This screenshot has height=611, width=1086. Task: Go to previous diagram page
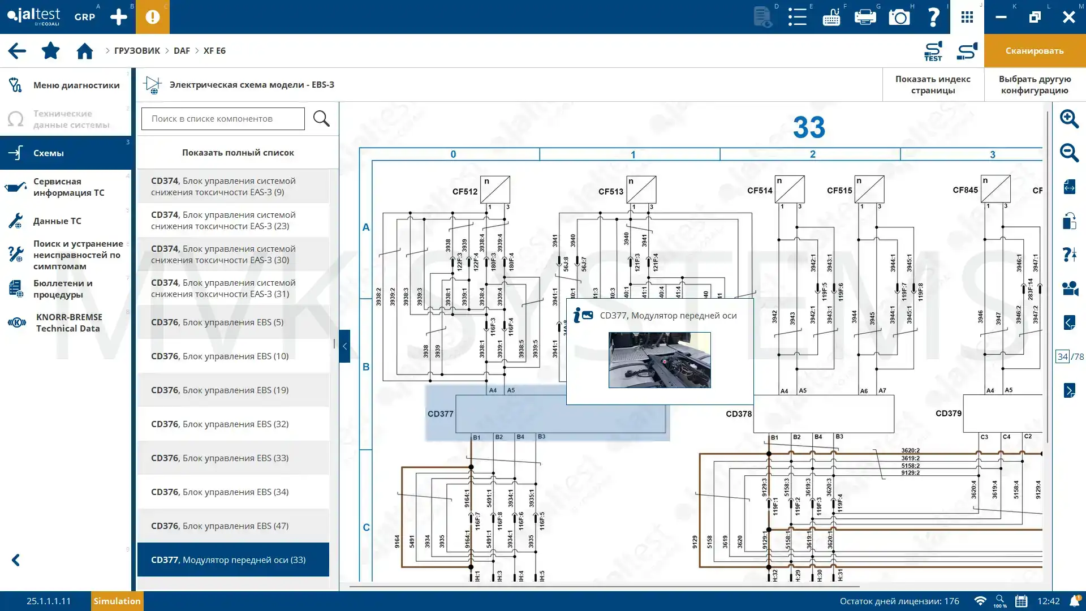coord(1069,322)
